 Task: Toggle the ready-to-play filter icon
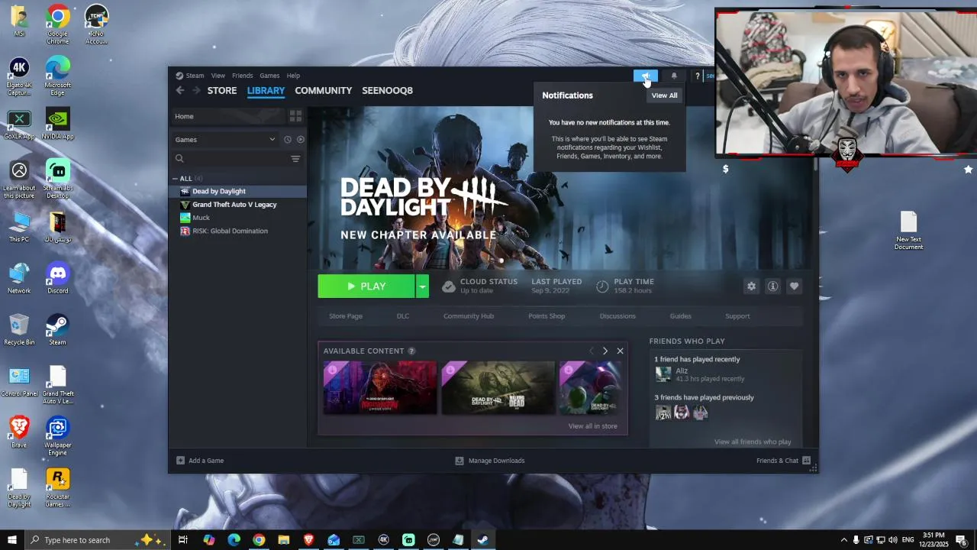[300, 140]
